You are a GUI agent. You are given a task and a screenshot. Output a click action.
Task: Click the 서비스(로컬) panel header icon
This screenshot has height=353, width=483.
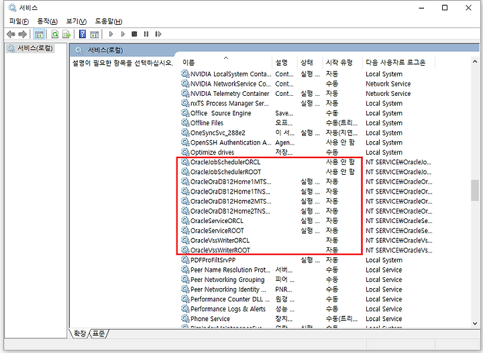coord(79,50)
